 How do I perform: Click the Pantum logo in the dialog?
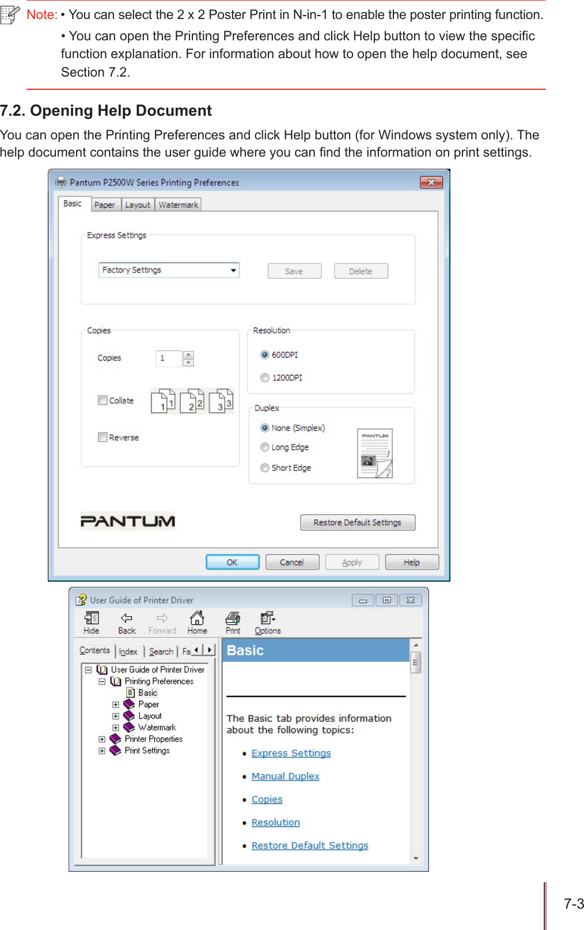128,521
